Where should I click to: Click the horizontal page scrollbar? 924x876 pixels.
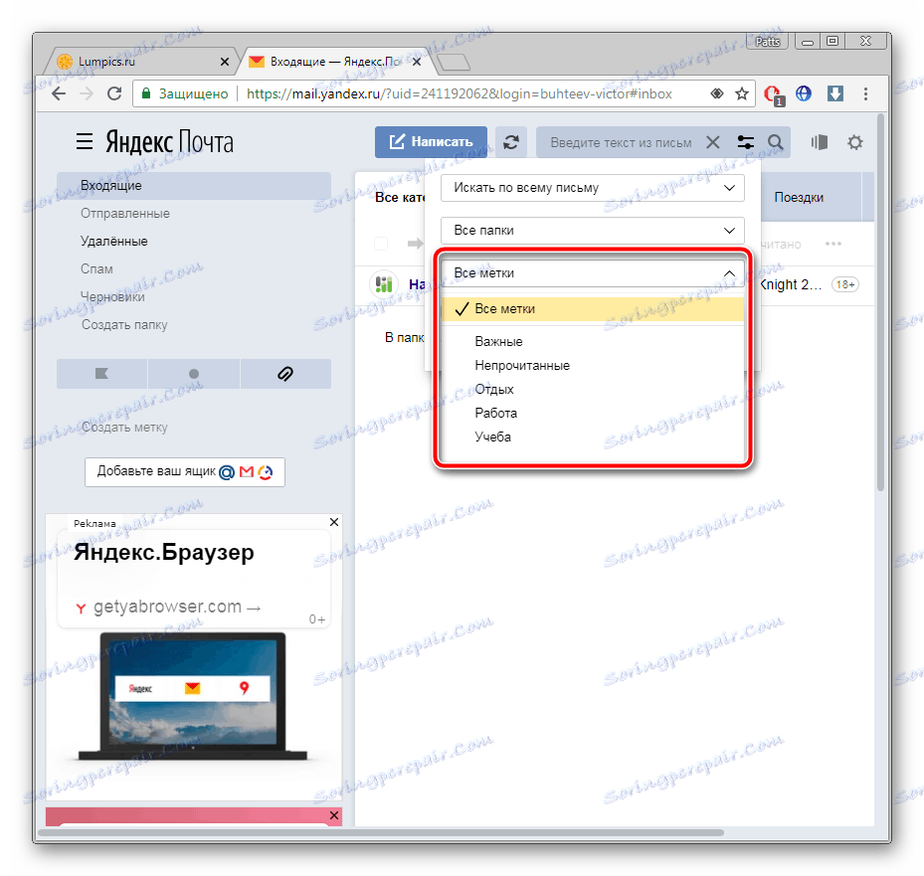point(381,832)
